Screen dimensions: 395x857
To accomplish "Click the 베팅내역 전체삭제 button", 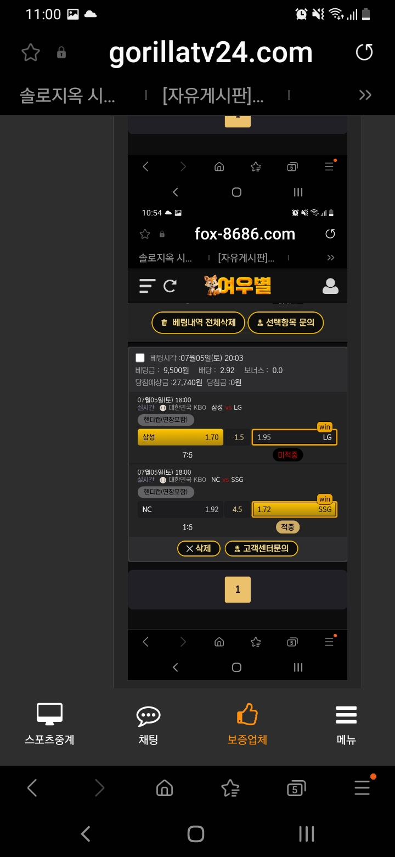I will click(198, 322).
